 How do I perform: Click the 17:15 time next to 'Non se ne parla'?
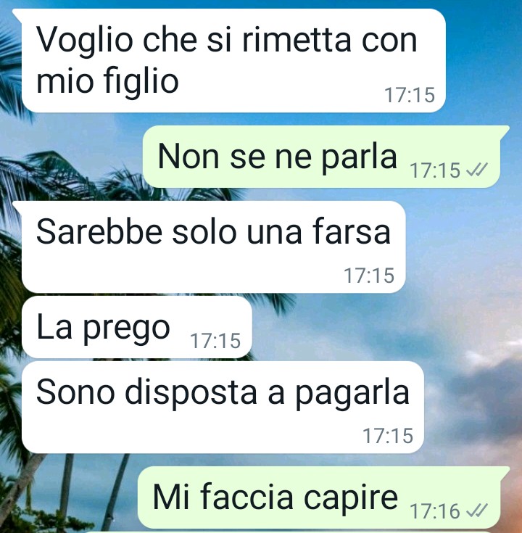[435, 170]
